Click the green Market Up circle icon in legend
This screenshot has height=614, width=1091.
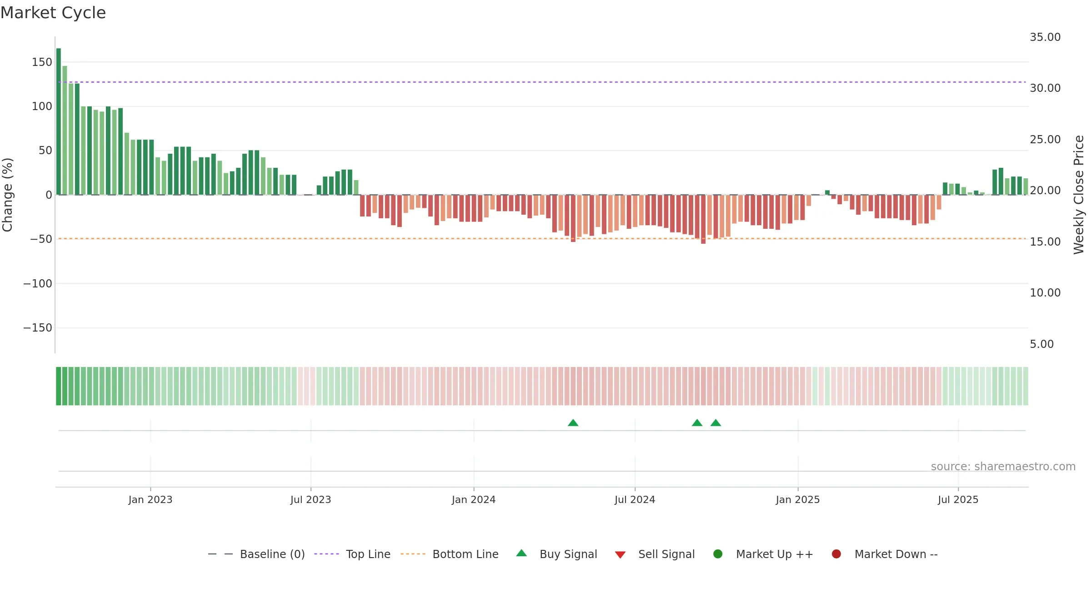coord(718,554)
